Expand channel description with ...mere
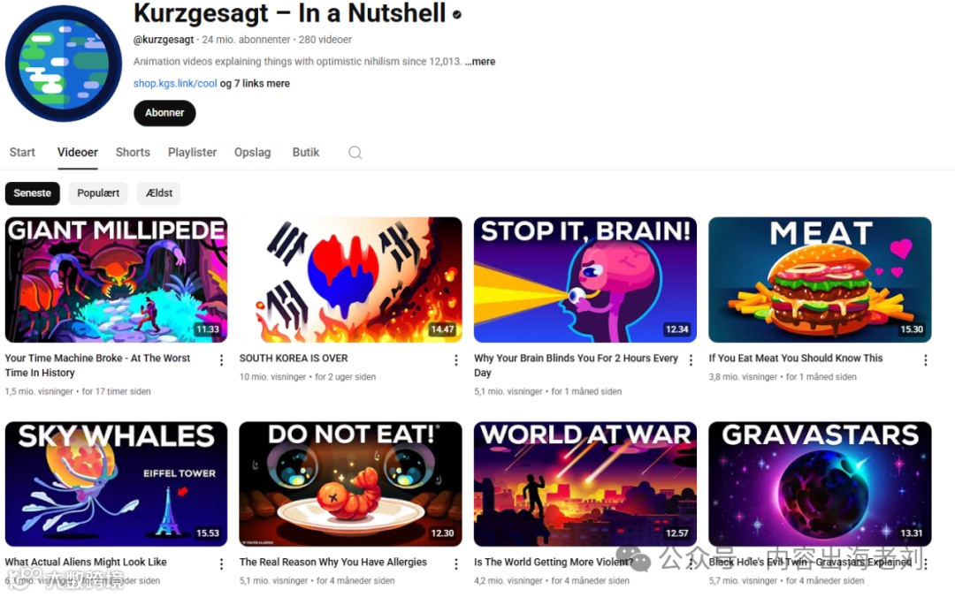 click(x=480, y=62)
